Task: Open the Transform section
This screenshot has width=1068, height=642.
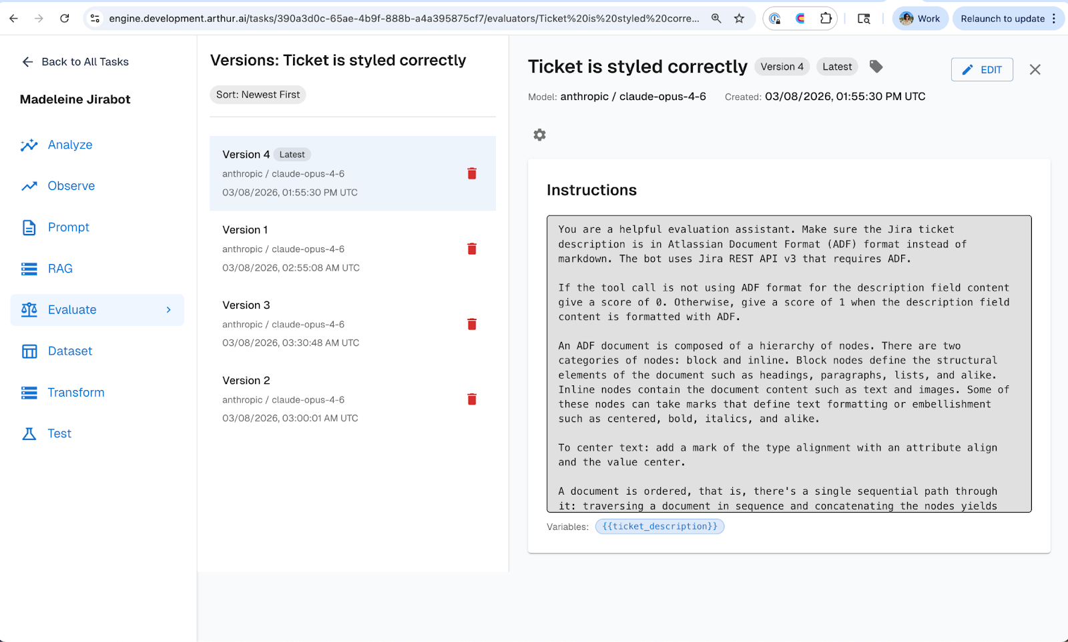Action: (x=97, y=393)
